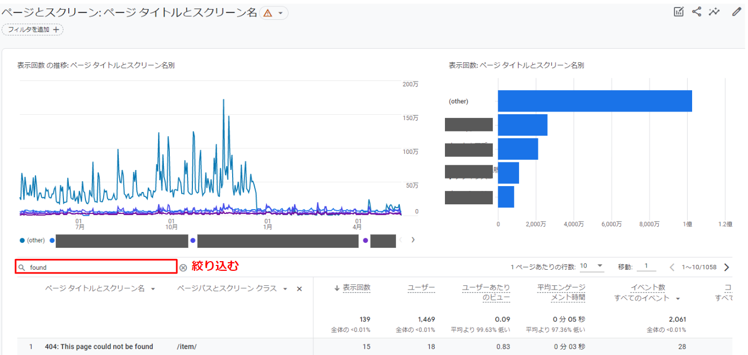The width and height of the screenshot is (748, 355).
Task: Open the edit comparisons chart icon
Action: click(679, 12)
